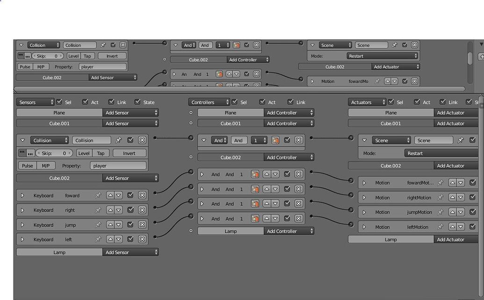Click the Collision sensor name field, lower editor

[x=91, y=140]
